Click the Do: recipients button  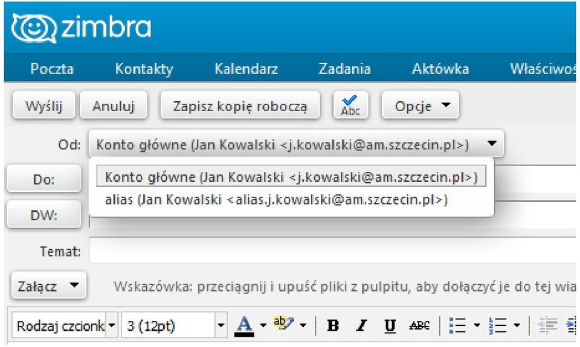click(x=43, y=179)
